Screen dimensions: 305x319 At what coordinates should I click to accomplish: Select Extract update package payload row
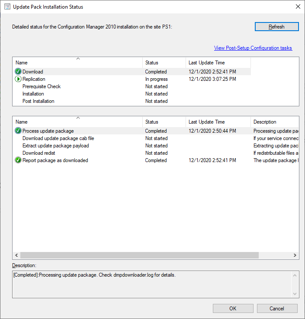[55, 146]
